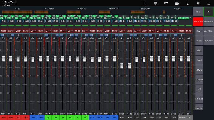
Task: Switch to StMix/FX Snd layer
Action: pos(114,11)
